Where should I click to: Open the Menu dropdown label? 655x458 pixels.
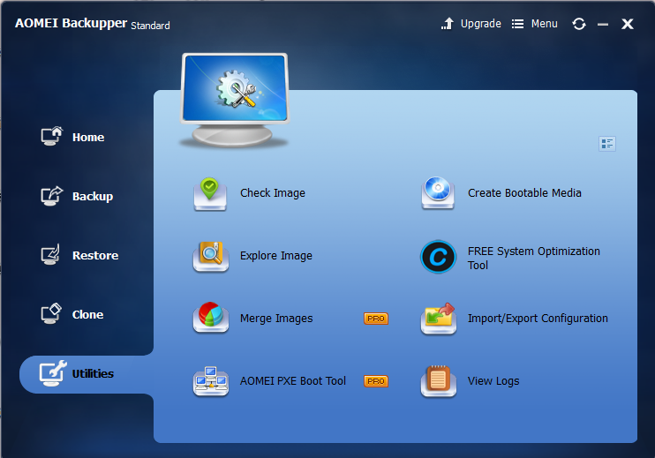click(x=545, y=24)
